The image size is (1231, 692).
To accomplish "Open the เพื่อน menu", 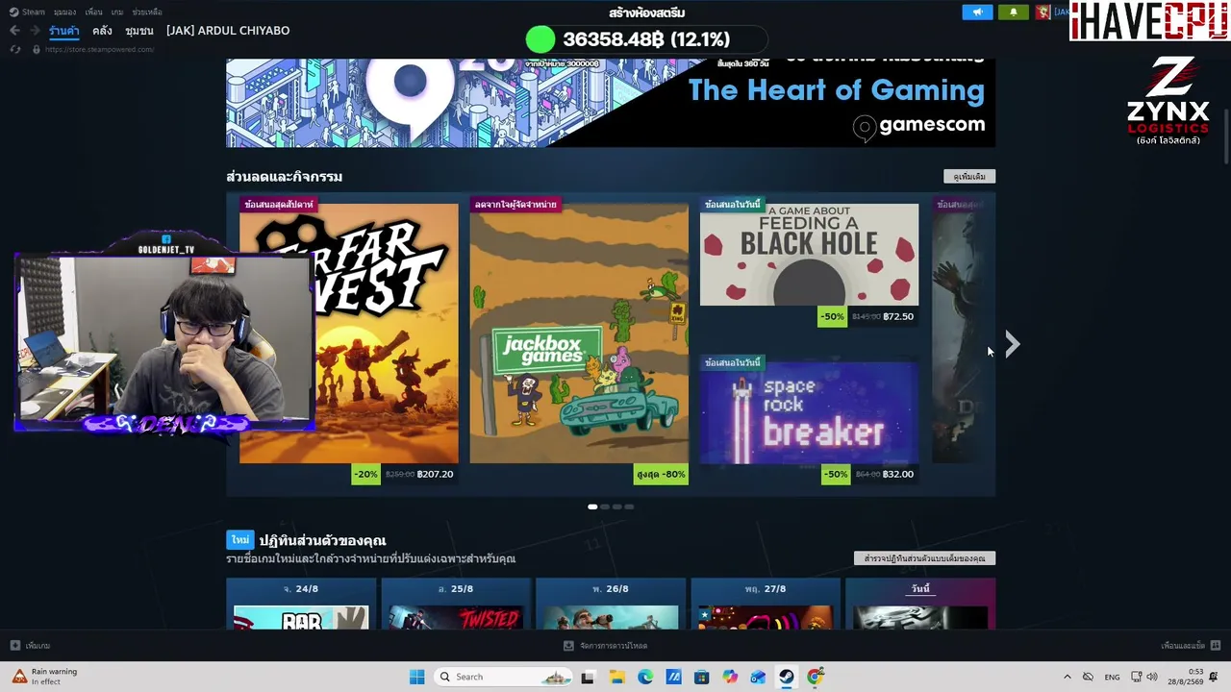I will pos(93,12).
